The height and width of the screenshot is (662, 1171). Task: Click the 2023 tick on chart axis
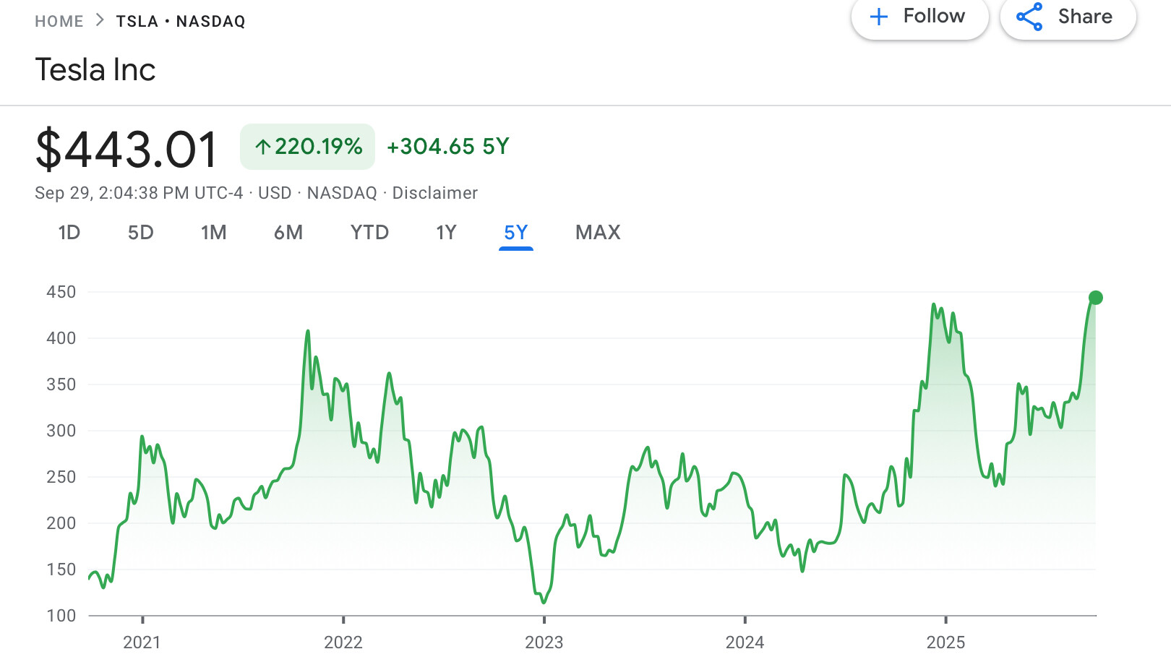tap(544, 620)
